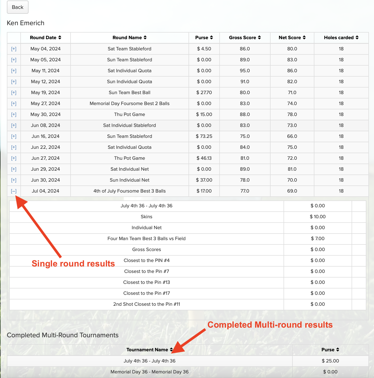Screen dimensions: 374x378
Task: Click the $ 7.00 payout value
Action: coord(318,239)
